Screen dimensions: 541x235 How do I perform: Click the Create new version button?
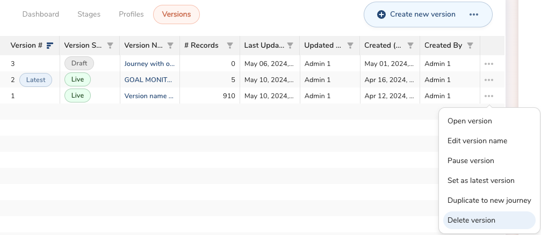pyautogui.click(x=416, y=14)
